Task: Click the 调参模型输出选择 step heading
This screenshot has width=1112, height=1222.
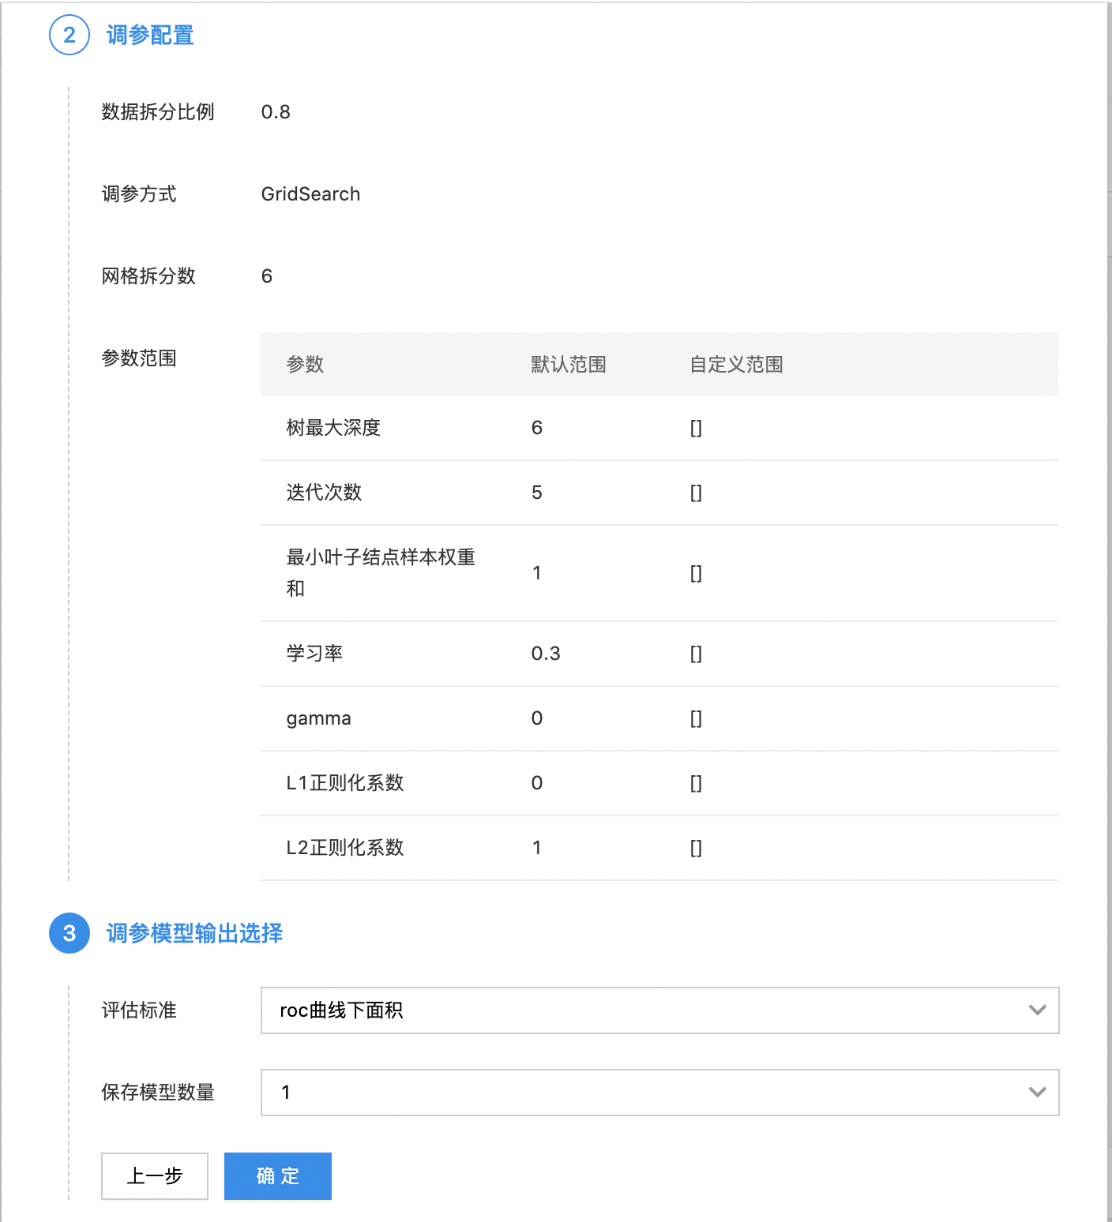Action: tap(194, 933)
